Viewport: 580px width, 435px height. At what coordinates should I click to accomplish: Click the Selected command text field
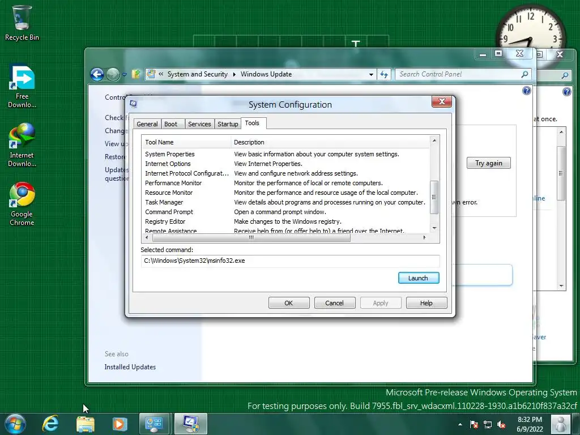coord(290,261)
